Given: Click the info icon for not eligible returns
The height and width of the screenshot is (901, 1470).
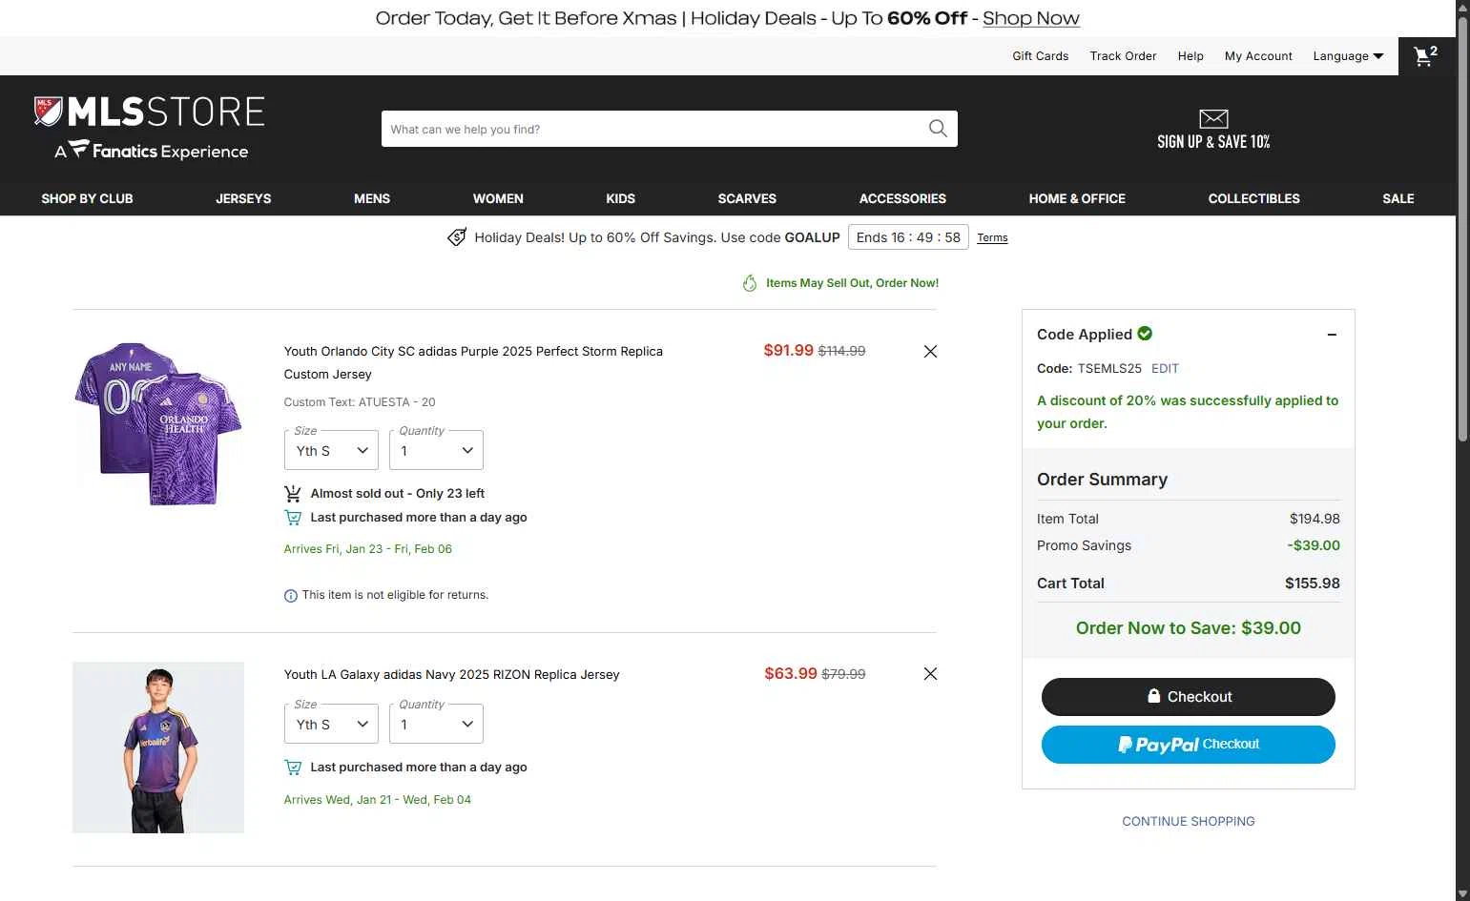Looking at the screenshot, I should pos(291,595).
